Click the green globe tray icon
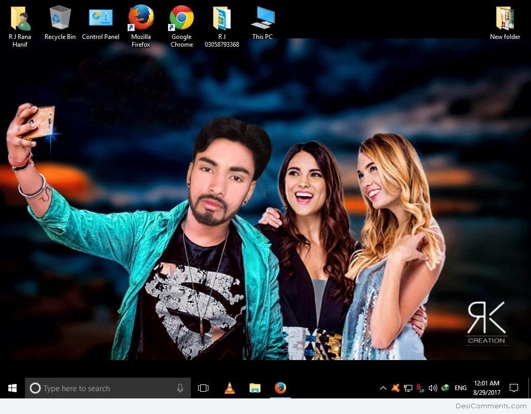531x414 pixels. [445, 388]
